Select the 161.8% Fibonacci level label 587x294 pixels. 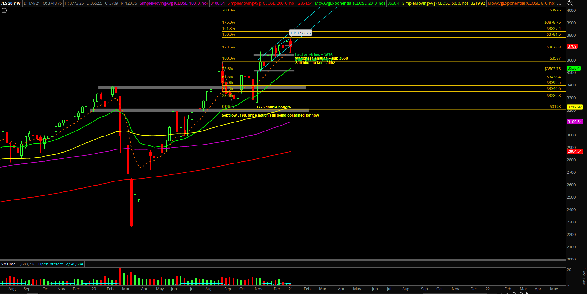pyautogui.click(x=229, y=29)
